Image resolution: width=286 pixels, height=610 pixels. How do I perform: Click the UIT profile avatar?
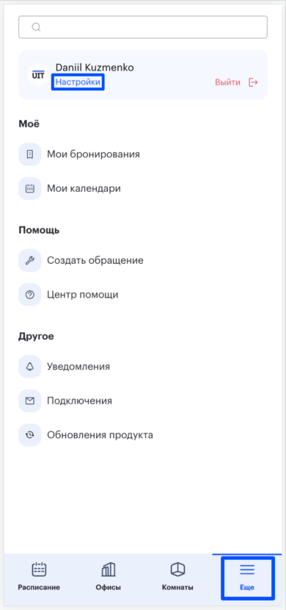click(x=38, y=75)
